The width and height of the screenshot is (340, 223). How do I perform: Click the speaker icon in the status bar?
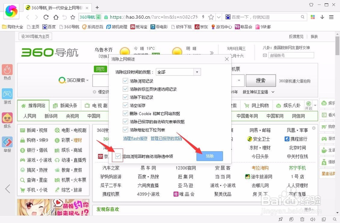tap(313, 219)
